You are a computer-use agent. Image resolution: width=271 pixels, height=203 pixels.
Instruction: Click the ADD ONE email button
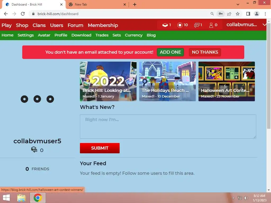pos(170,52)
